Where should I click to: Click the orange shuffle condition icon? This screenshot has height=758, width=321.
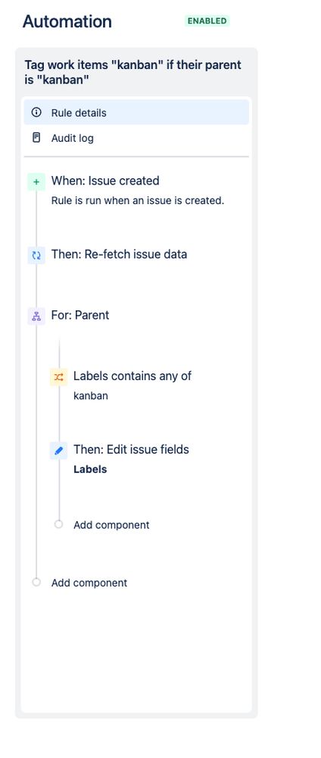point(58,377)
